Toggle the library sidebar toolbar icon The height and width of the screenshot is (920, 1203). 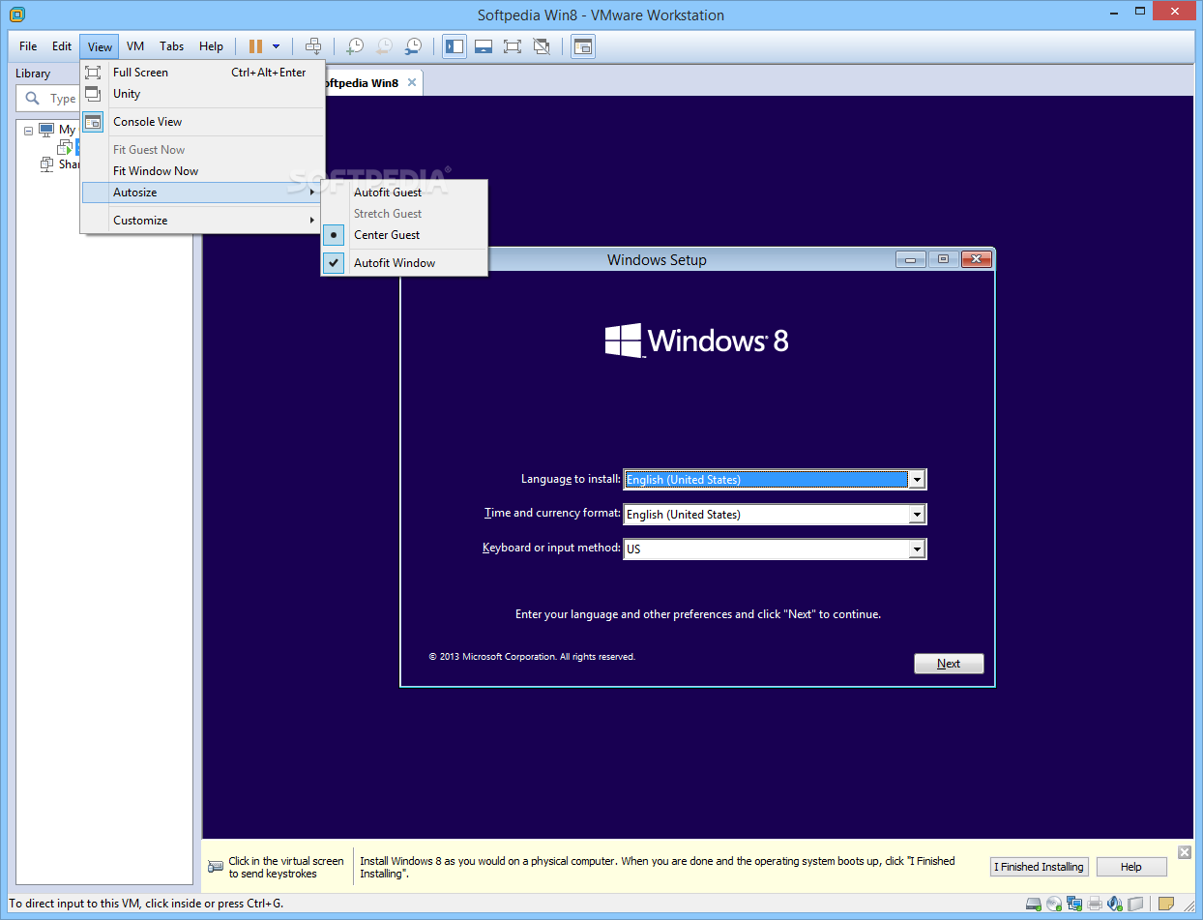coord(455,46)
